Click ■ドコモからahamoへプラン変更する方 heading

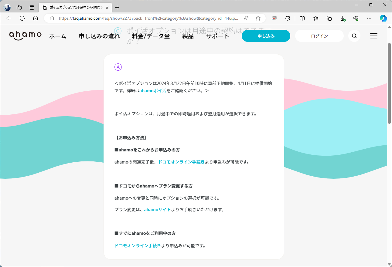click(x=153, y=186)
